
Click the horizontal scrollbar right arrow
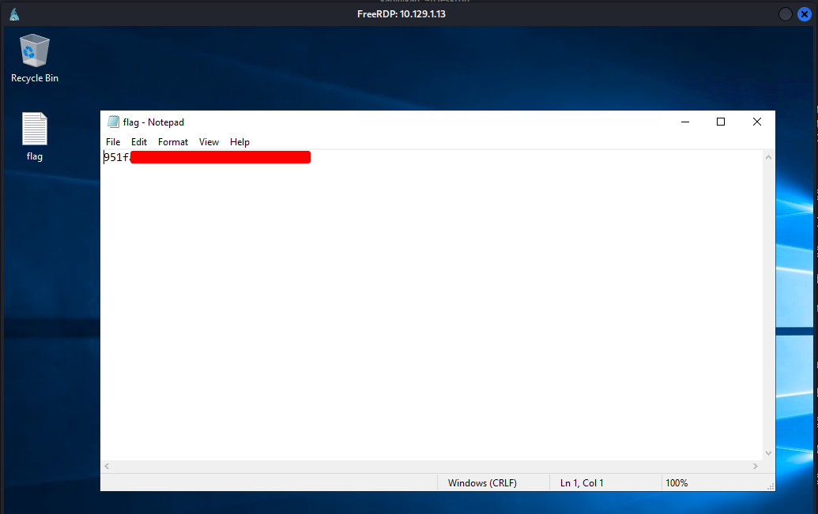click(756, 466)
